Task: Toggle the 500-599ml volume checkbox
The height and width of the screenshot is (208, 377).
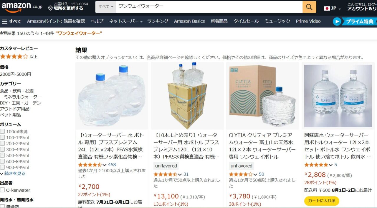Action: point(2,155)
